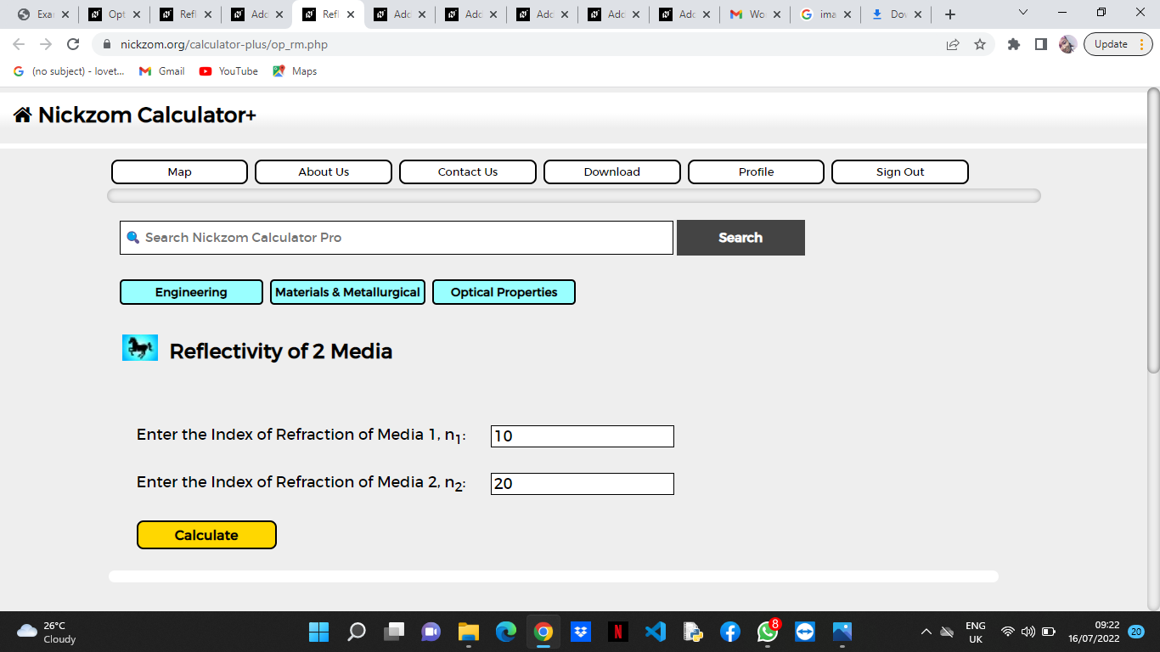Open Task View on the taskbar

tap(394, 632)
